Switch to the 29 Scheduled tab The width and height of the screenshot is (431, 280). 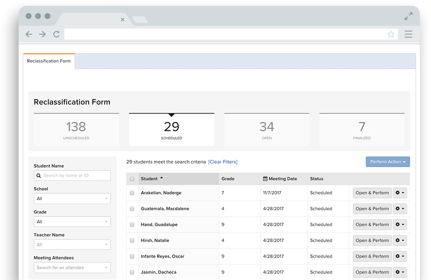(x=171, y=129)
